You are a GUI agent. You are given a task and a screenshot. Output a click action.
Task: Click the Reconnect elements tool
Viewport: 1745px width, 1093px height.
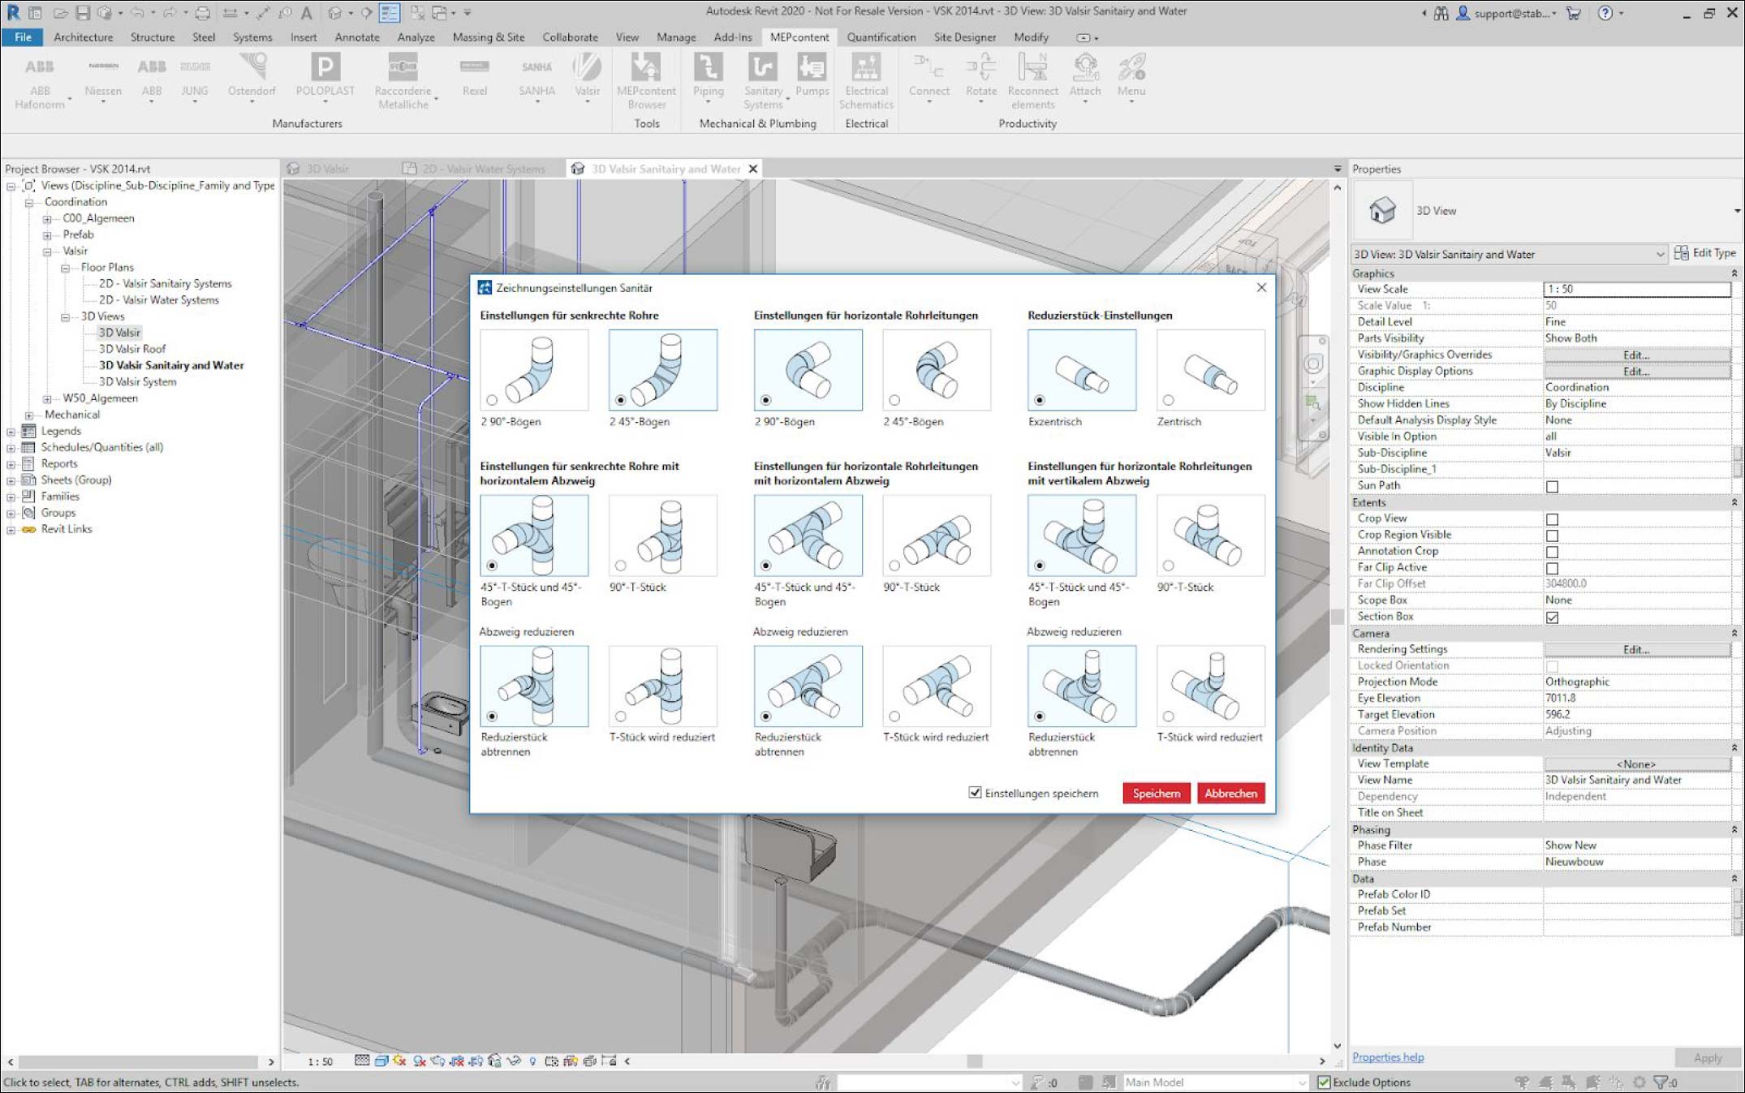(1032, 80)
